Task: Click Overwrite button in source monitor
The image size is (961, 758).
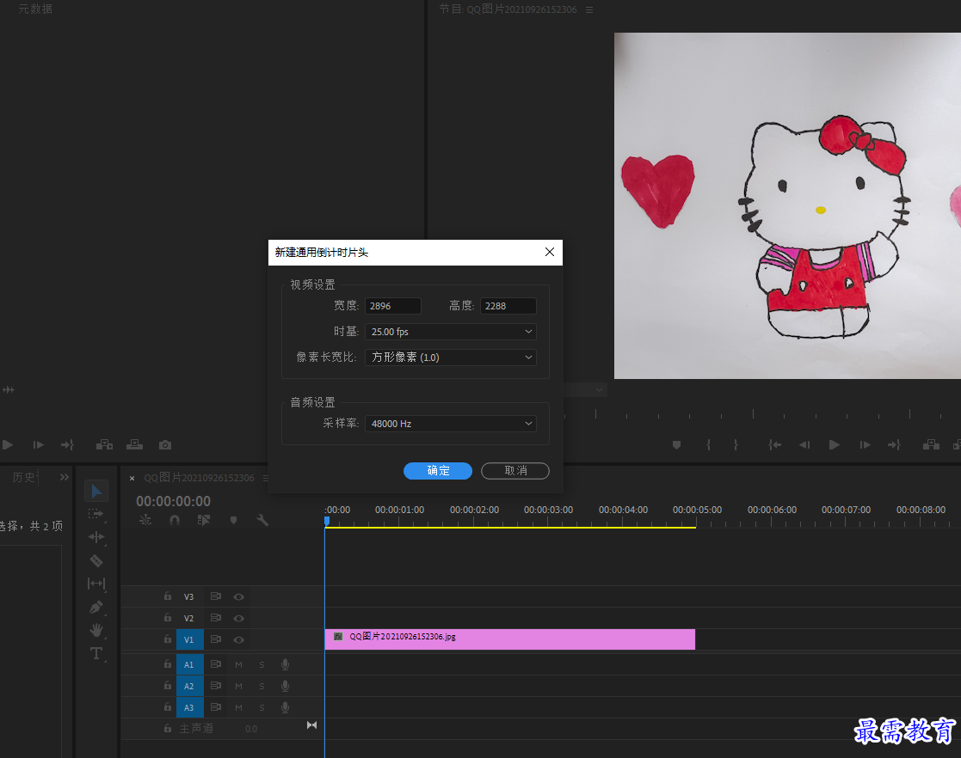Action: tap(135, 444)
